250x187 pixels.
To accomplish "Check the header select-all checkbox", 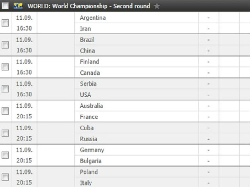I will 6,6.
